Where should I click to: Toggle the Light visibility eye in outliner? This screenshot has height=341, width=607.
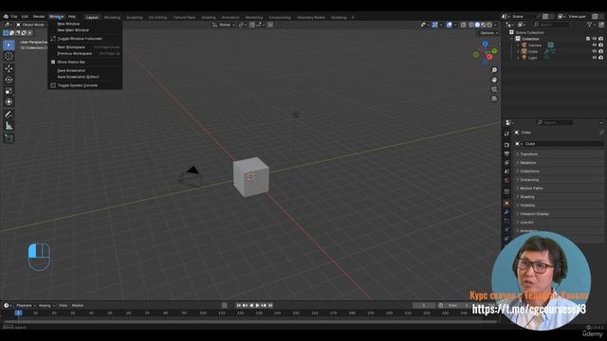(x=595, y=58)
